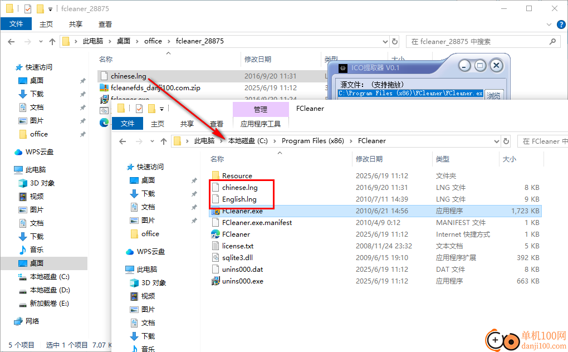
Task: Select the fcleanefds_danji100.com.zip archive
Action: (155, 87)
